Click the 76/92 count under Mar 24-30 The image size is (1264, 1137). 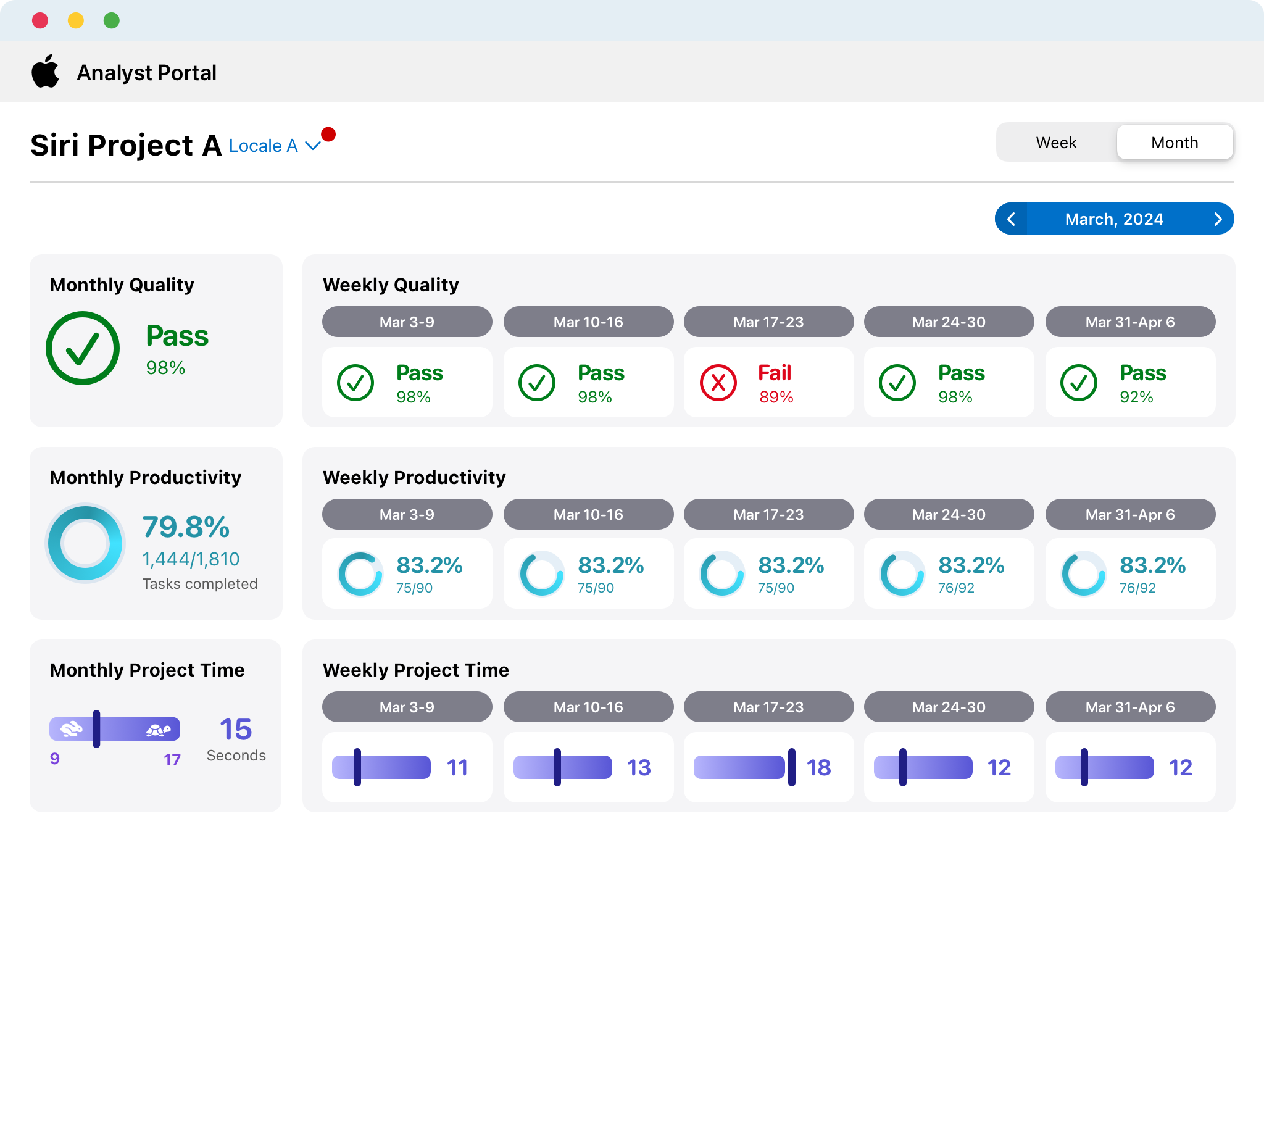tap(956, 588)
